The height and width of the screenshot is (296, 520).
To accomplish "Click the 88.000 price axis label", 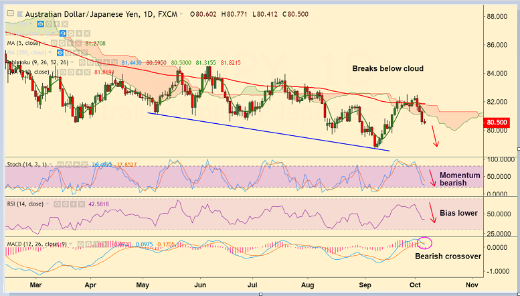I will pos(498,16).
